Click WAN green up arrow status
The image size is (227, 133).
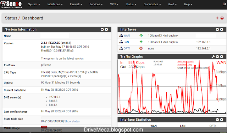[x=141, y=35]
